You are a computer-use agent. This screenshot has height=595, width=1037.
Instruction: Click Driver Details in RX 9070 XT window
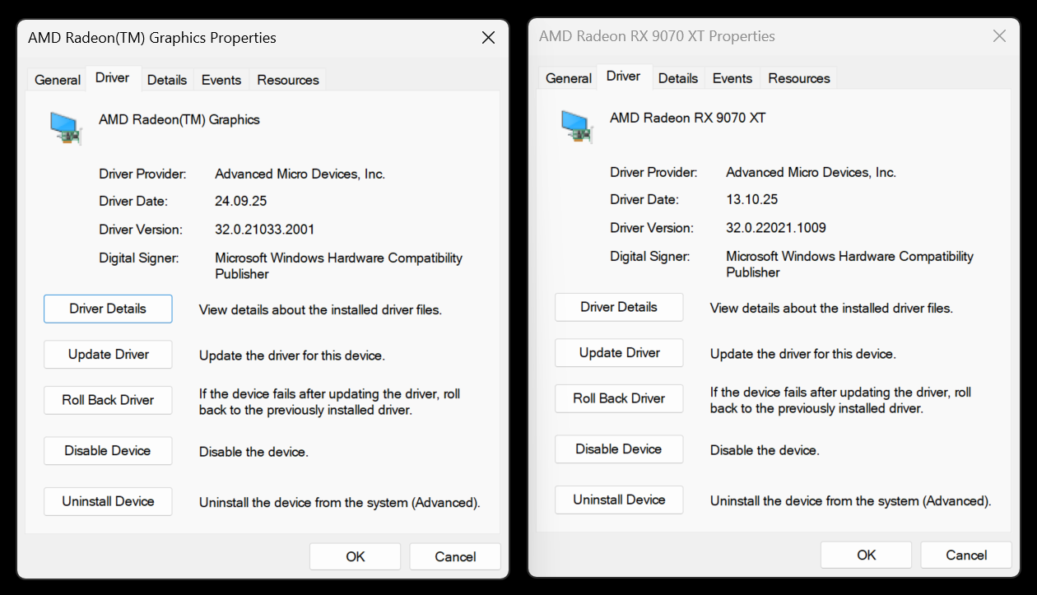[x=619, y=307]
